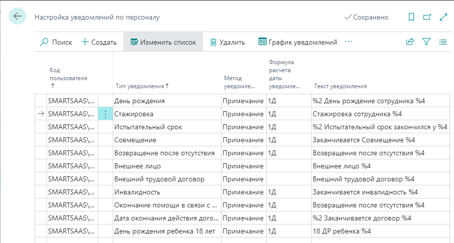454x243 pixels.
Task: Click Создать to add new entry
Action: (99, 42)
